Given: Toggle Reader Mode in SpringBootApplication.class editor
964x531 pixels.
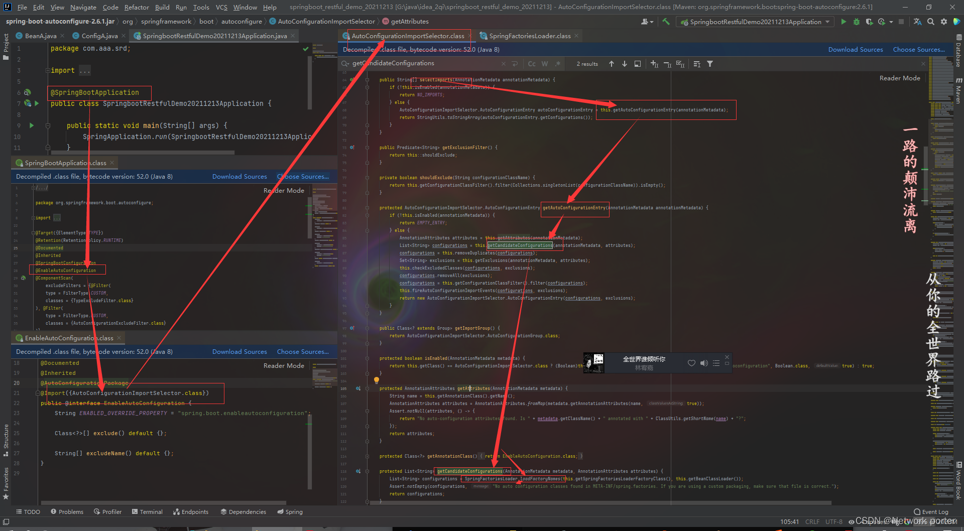Looking at the screenshot, I should [x=284, y=190].
